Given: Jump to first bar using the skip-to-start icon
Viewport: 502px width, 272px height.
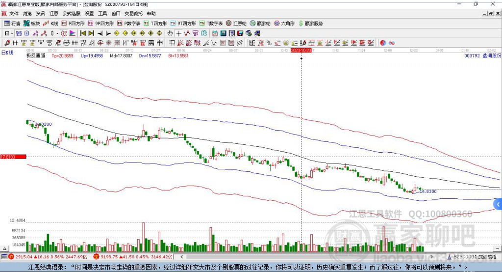Looking at the screenshot, I should point(82,33).
